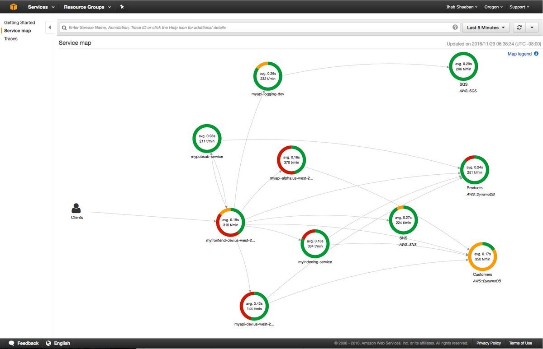Click the globe language icon
The width and height of the screenshot is (543, 349).
point(48,343)
